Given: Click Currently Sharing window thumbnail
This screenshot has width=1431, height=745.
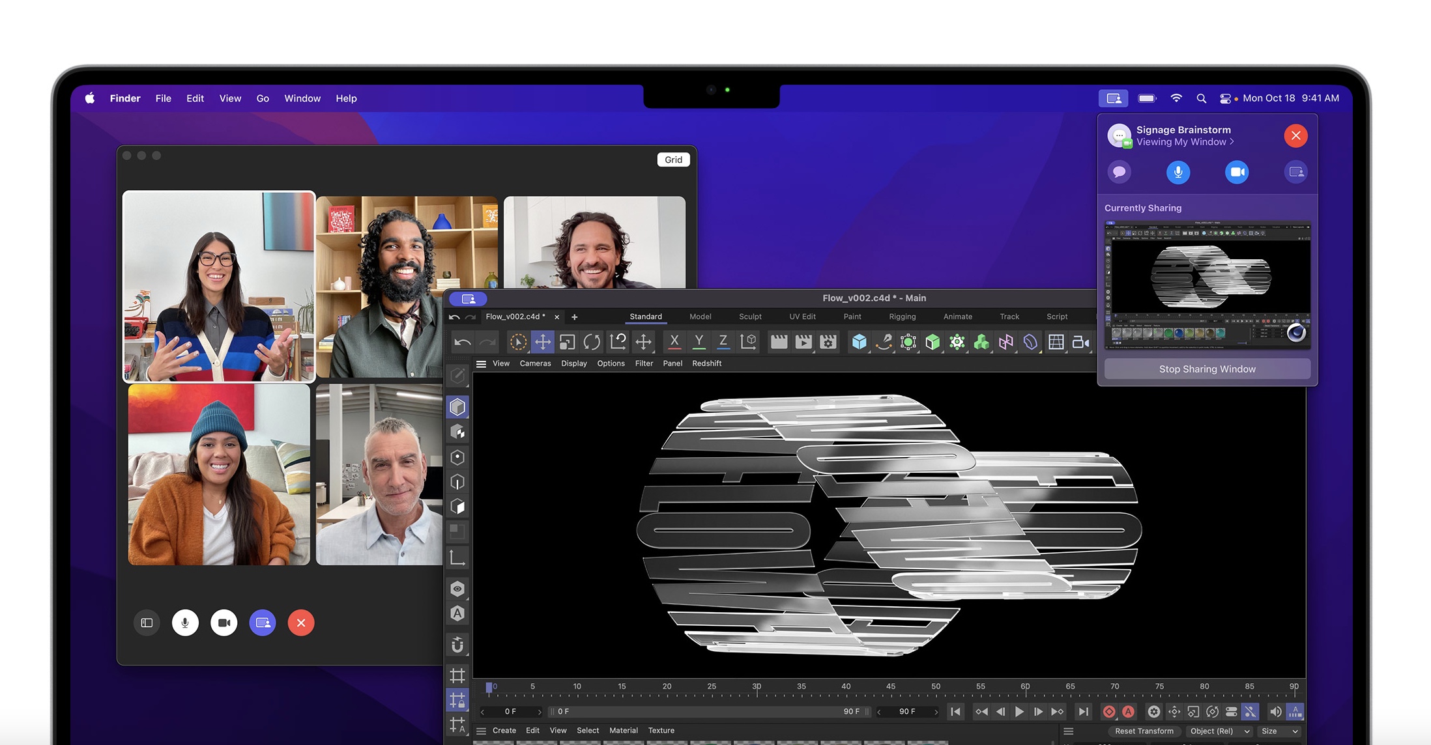Looking at the screenshot, I should tap(1207, 284).
